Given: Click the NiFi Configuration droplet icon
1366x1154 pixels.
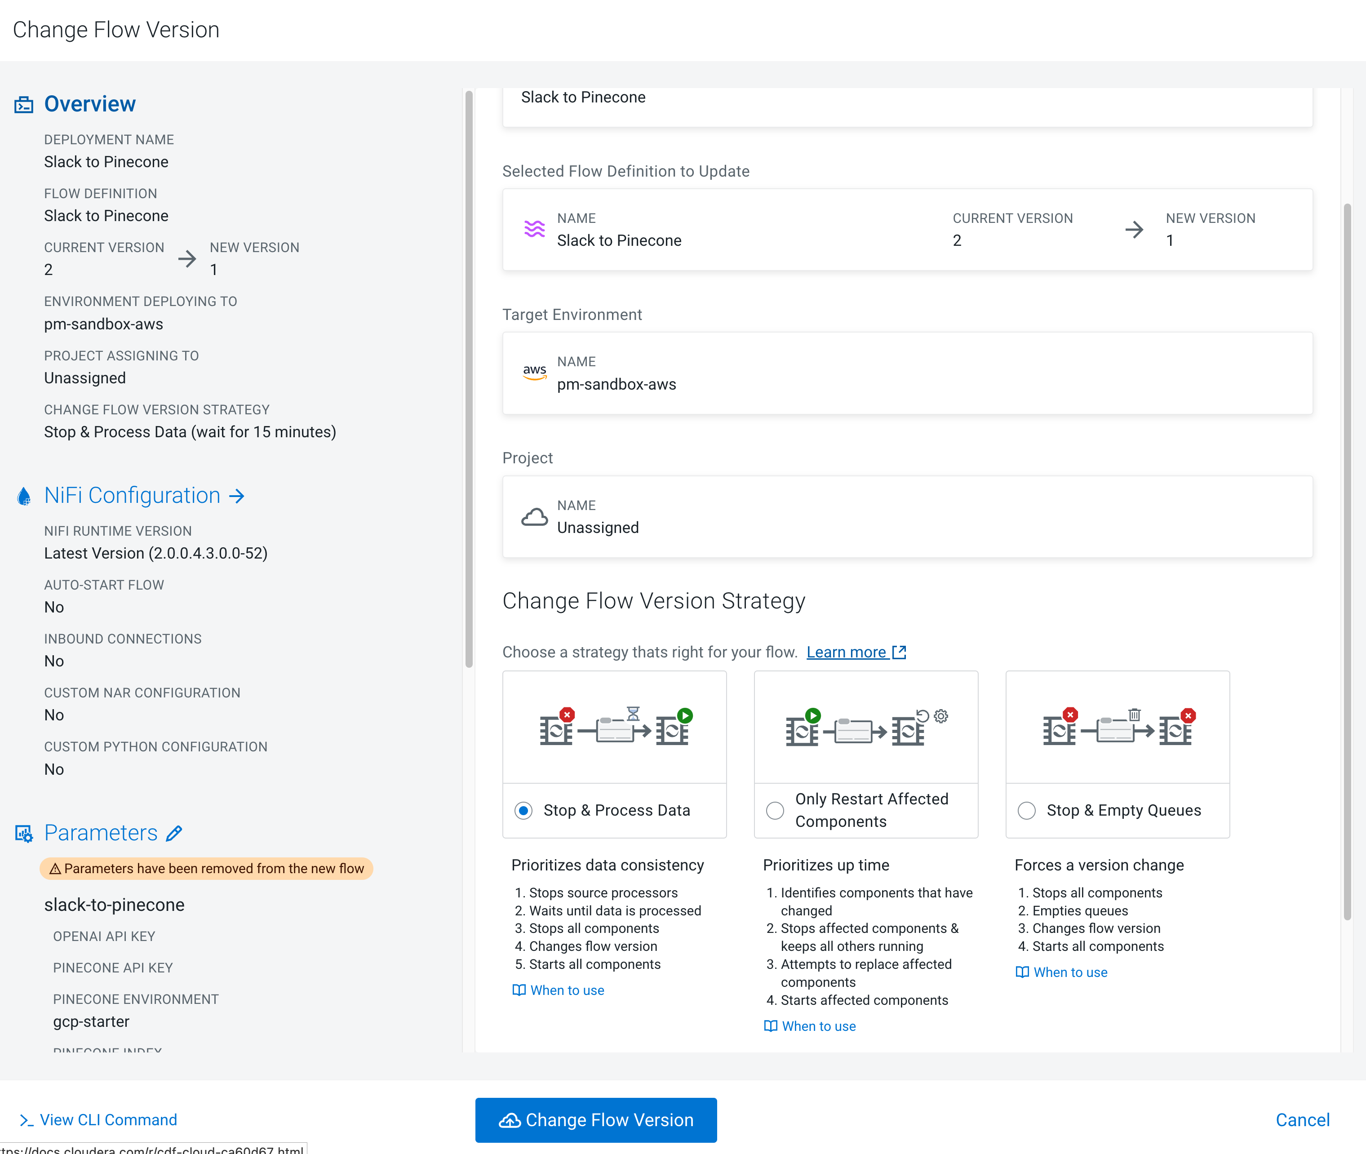Looking at the screenshot, I should pos(23,495).
